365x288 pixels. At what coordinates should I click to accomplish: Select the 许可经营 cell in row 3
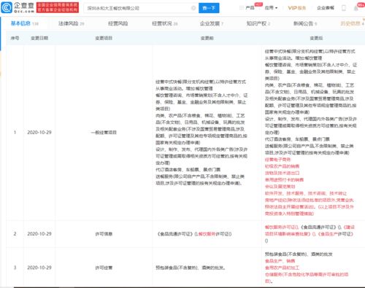(104, 268)
